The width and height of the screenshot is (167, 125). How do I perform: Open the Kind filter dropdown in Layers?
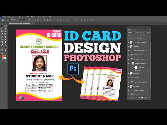132,33
